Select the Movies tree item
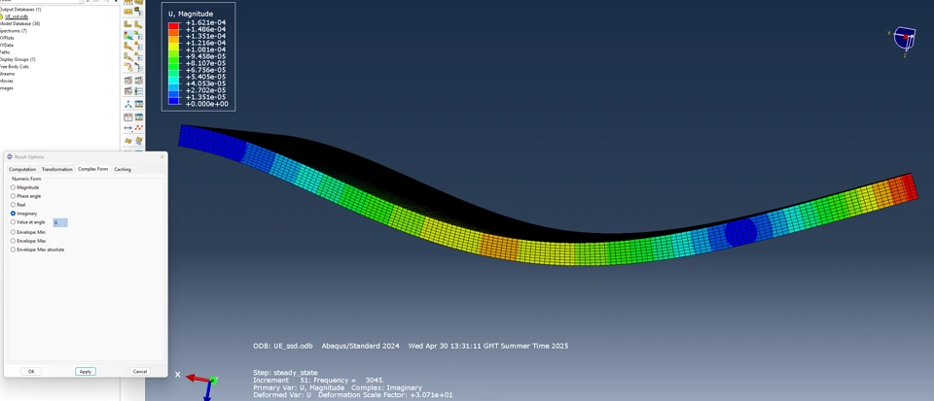This screenshot has height=401, width=934. (7, 81)
